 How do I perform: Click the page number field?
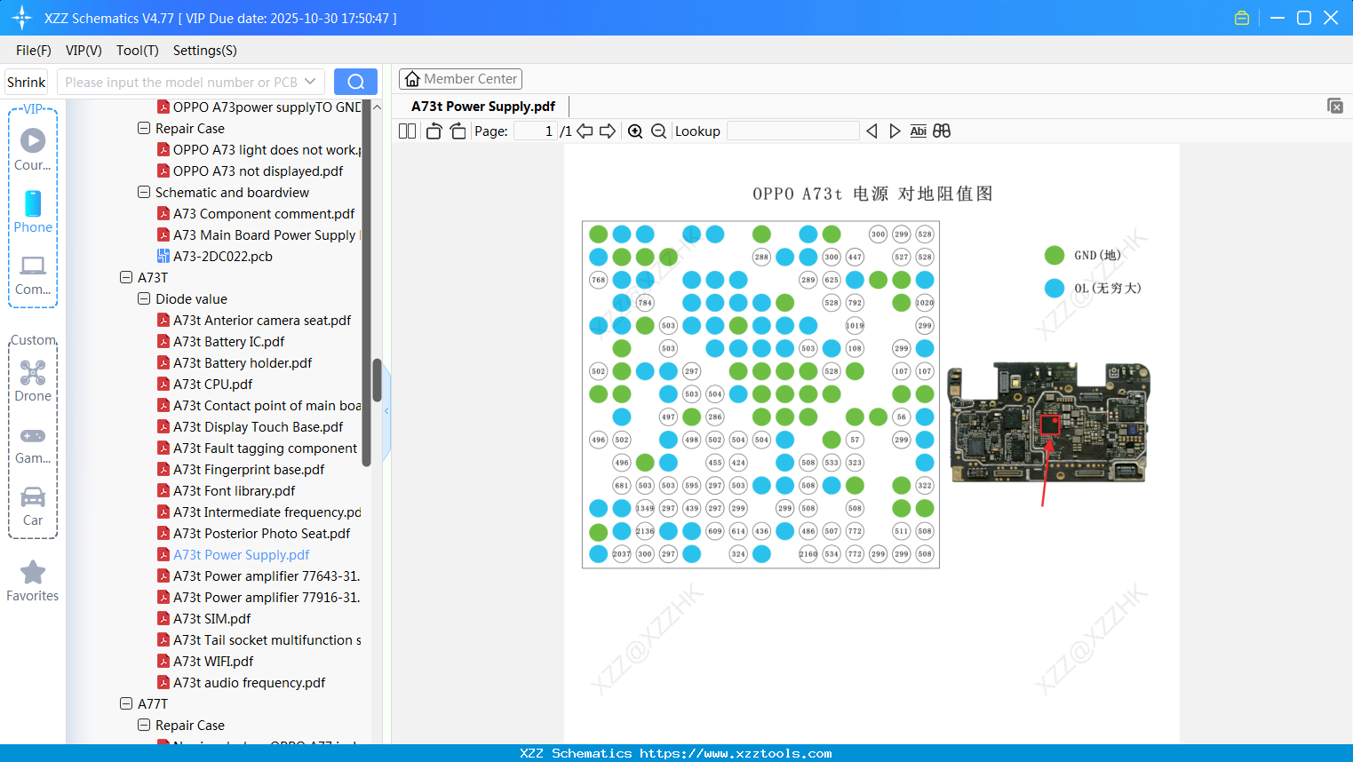coord(536,131)
